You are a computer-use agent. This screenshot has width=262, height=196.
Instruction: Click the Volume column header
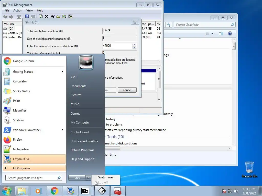[x=12, y=24]
